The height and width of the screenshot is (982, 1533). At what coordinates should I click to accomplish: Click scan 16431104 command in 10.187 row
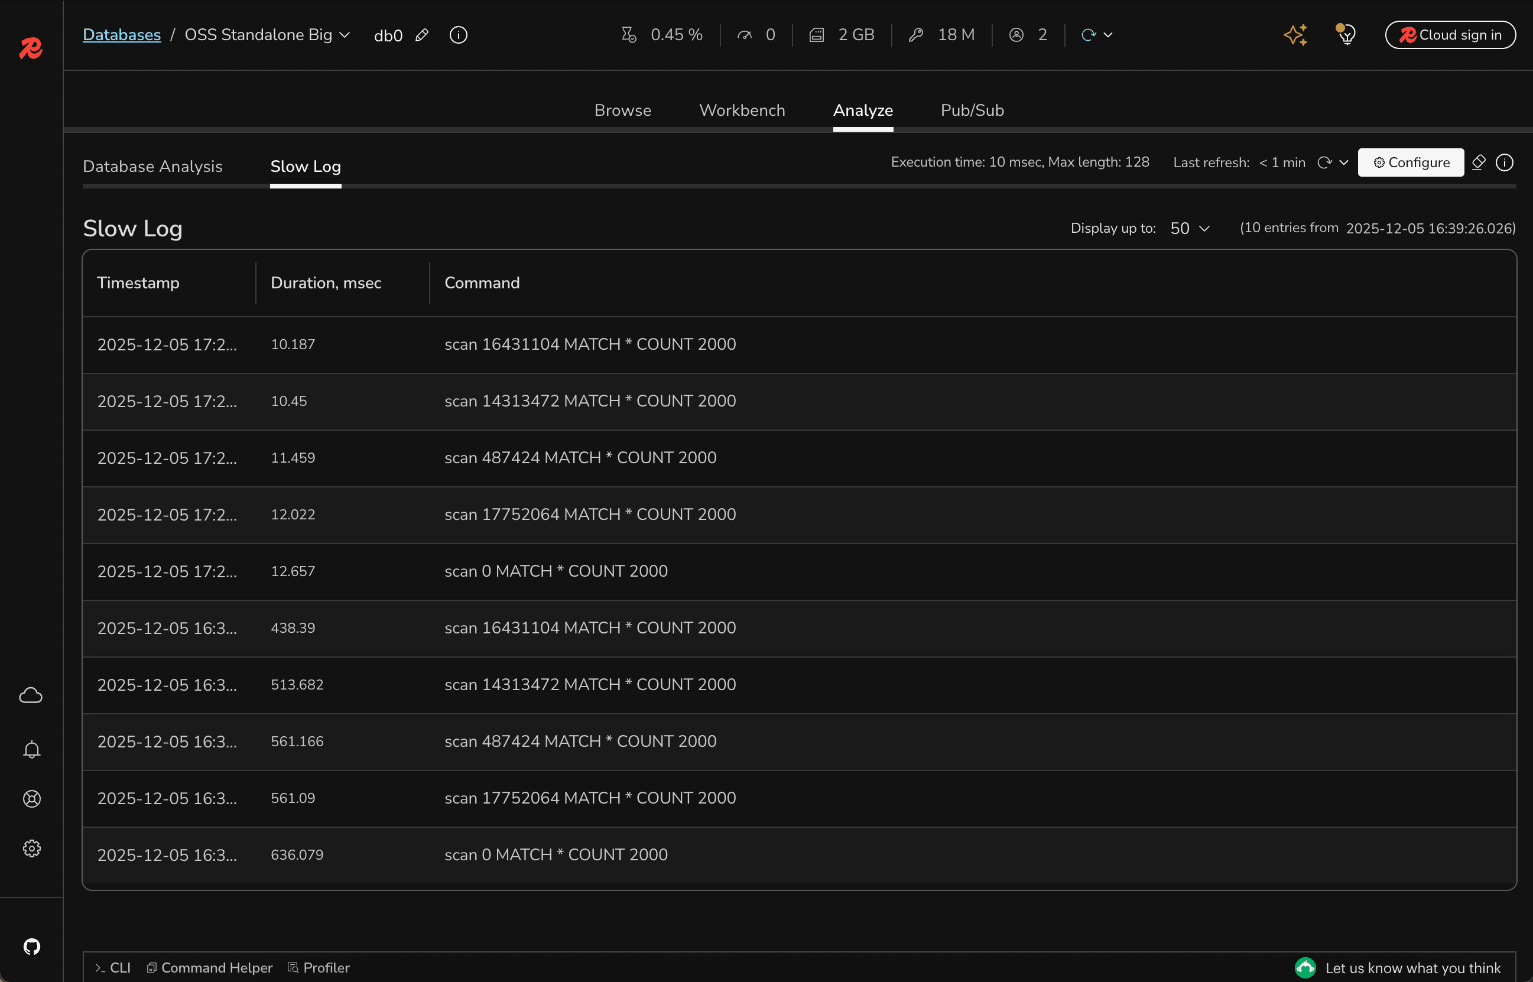click(x=590, y=344)
